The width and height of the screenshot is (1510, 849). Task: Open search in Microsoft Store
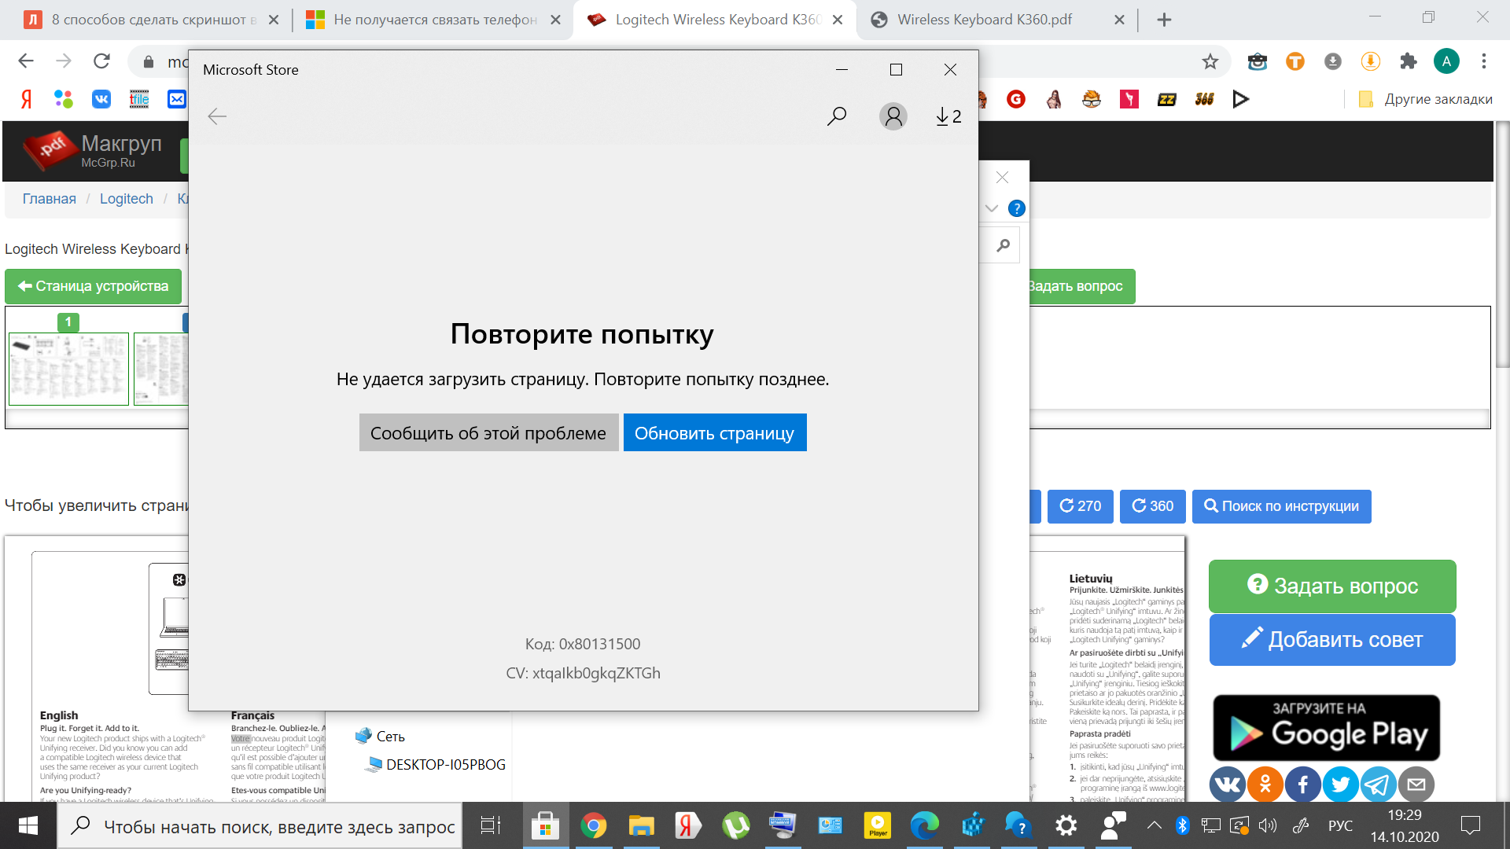(x=837, y=116)
